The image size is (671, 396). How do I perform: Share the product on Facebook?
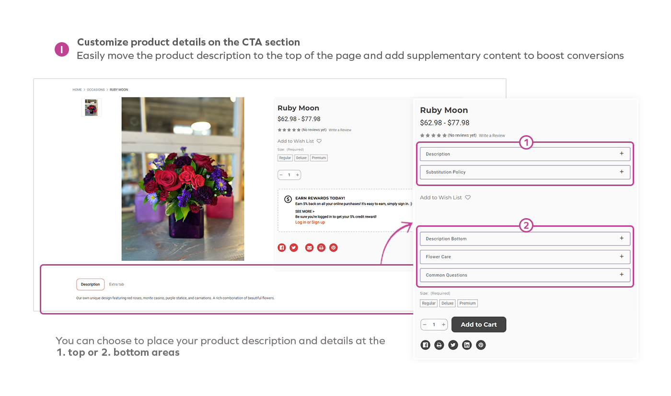281,247
